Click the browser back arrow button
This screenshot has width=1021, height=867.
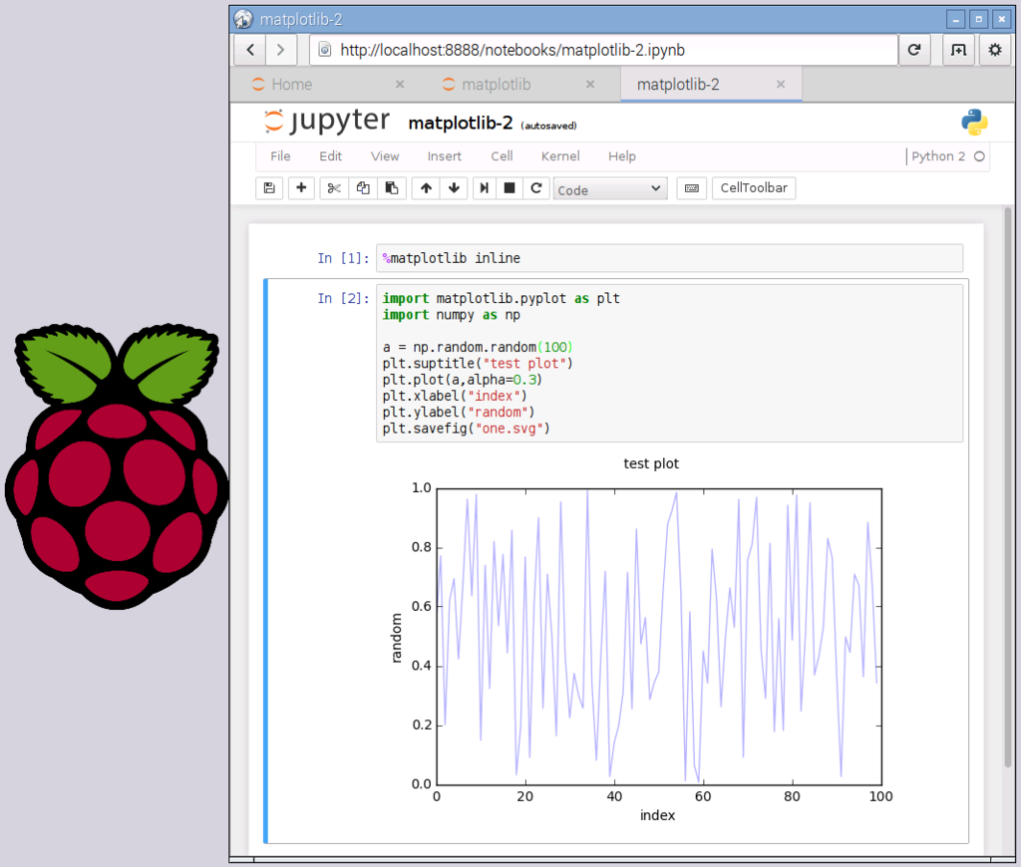[250, 50]
